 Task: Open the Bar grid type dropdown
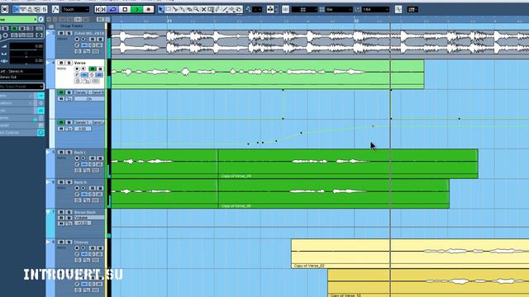coord(340,9)
